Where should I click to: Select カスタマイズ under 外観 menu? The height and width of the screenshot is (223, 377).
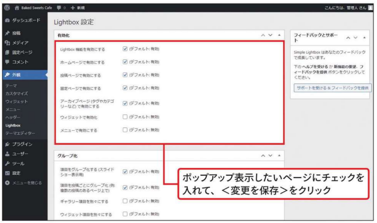[x=17, y=93]
